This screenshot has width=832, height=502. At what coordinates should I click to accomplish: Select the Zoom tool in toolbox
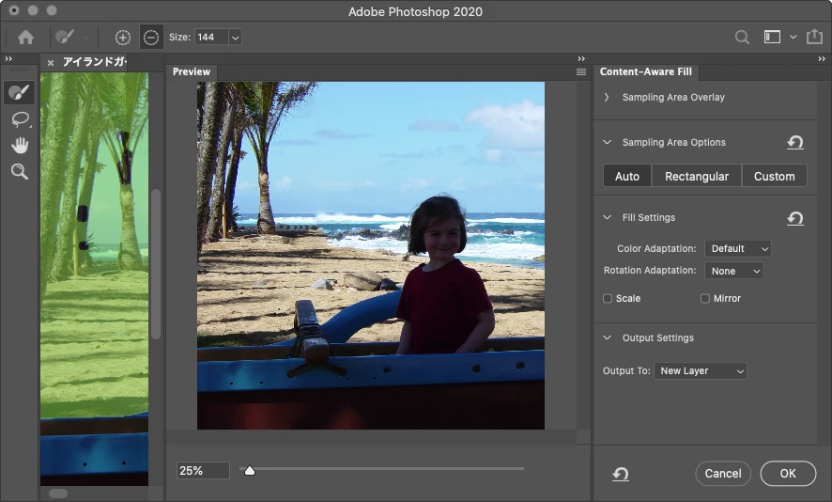[x=20, y=171]
